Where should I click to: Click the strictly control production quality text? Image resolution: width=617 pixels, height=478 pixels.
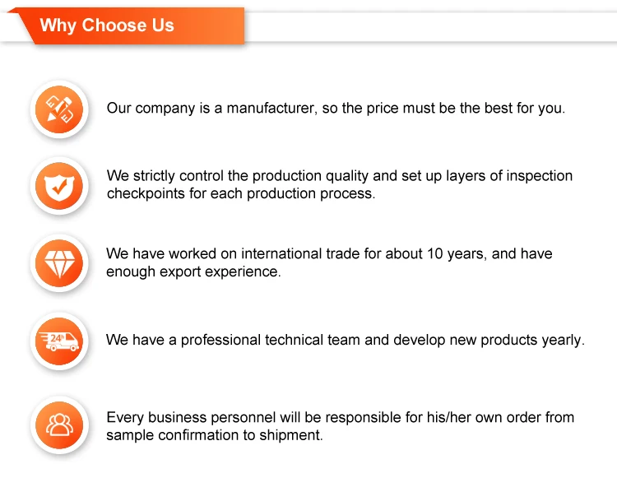[339, 176]
